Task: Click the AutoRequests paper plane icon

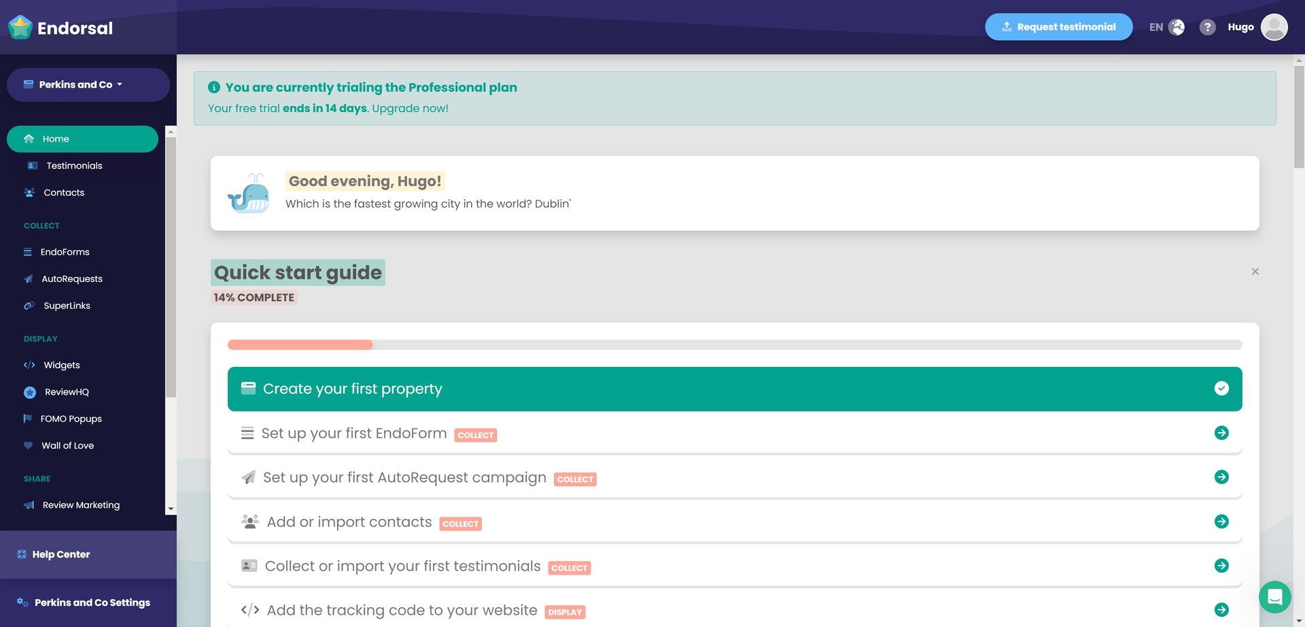Action: pyautogui.click(x=29, y=279)
